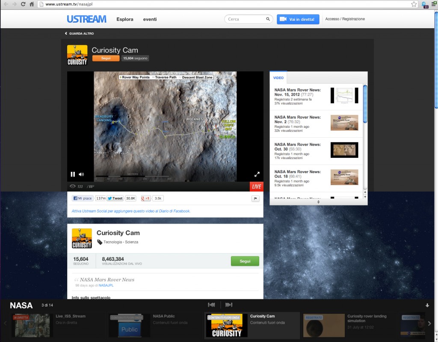Screen dimensions: 438x342
Task: Enter fullscreen with the expand arrows icon
Action: click(x=257, y=174)
